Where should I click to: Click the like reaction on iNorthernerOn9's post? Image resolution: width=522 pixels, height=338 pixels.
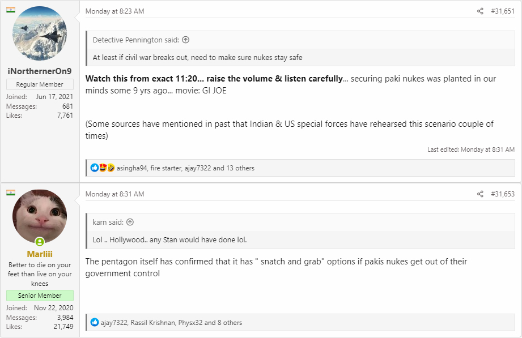pyautogui.click(x=95, y=168)
